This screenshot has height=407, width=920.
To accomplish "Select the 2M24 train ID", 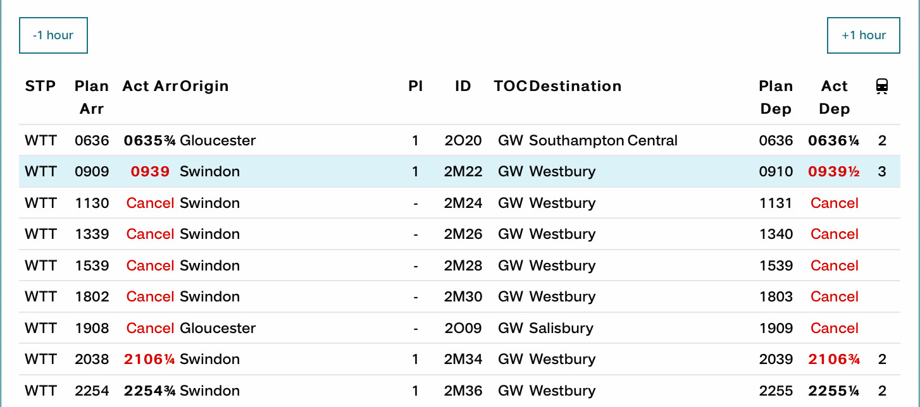I will [463, 203].
